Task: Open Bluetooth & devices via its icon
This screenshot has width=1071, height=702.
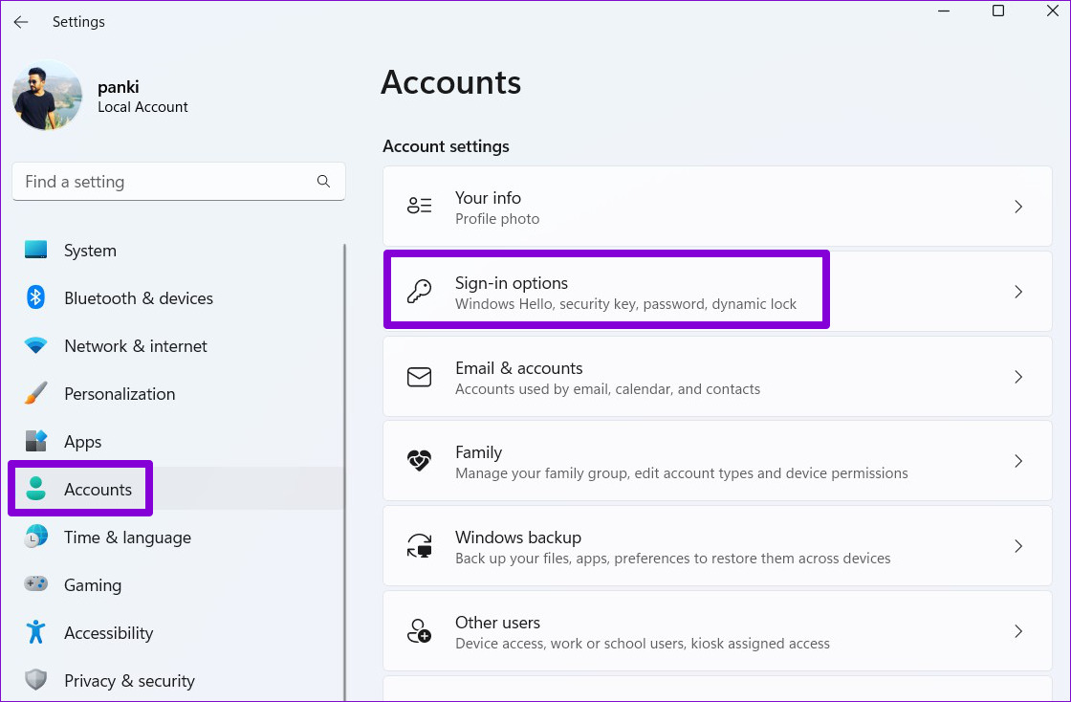Action: point(35,297)
